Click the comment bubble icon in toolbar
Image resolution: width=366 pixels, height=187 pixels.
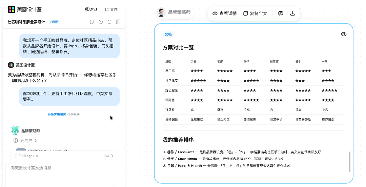[x=281, y=14]
